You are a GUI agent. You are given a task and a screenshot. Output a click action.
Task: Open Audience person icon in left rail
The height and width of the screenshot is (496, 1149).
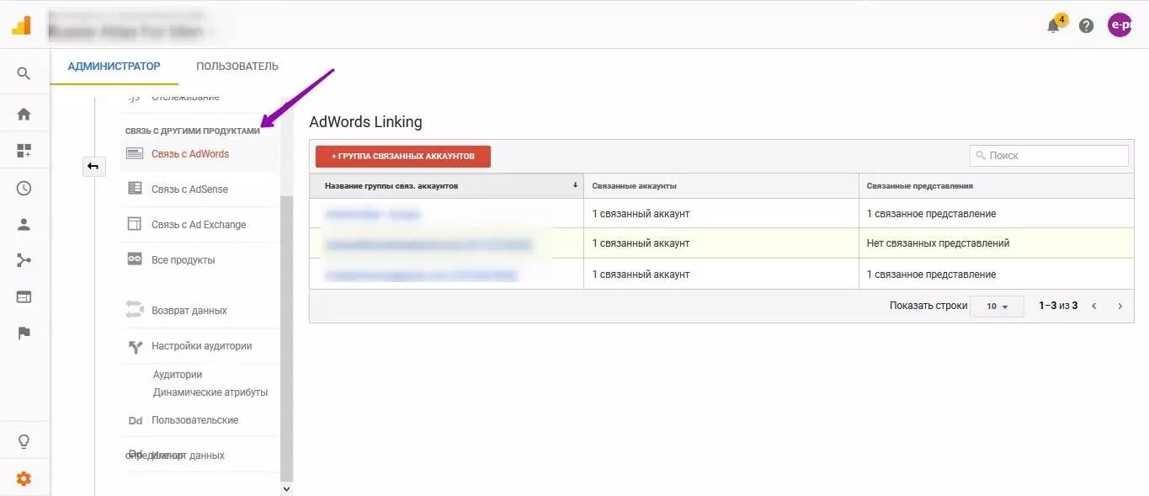tap(24, 225)
